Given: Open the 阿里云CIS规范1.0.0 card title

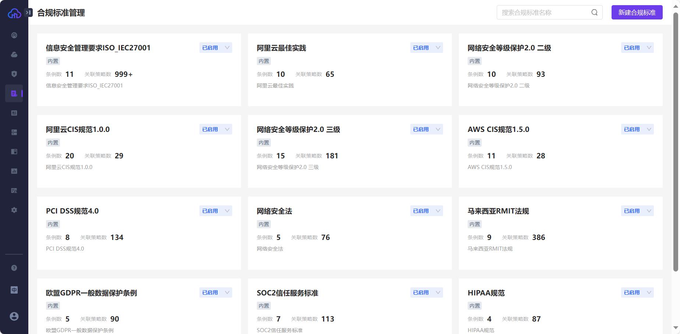Looking at the screenshot, I should 78,129.
